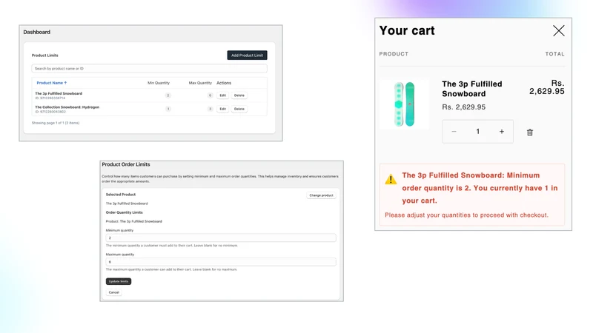Click the cart quantity value 1

[477, 132]
